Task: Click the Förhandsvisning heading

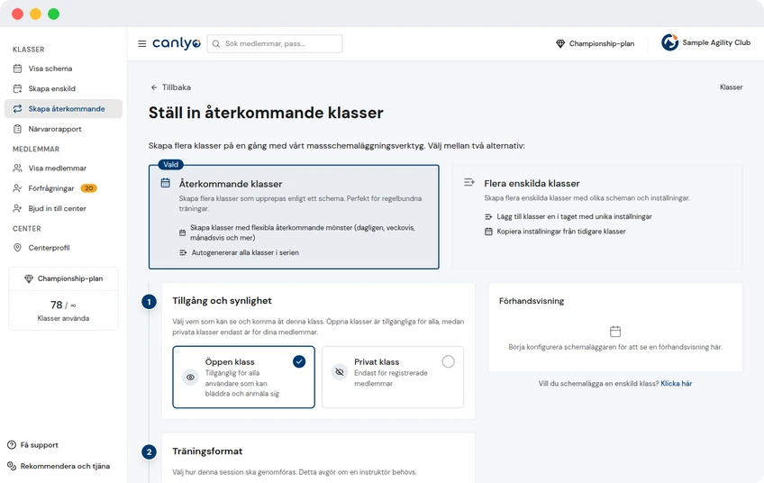Action: (532, 301)
